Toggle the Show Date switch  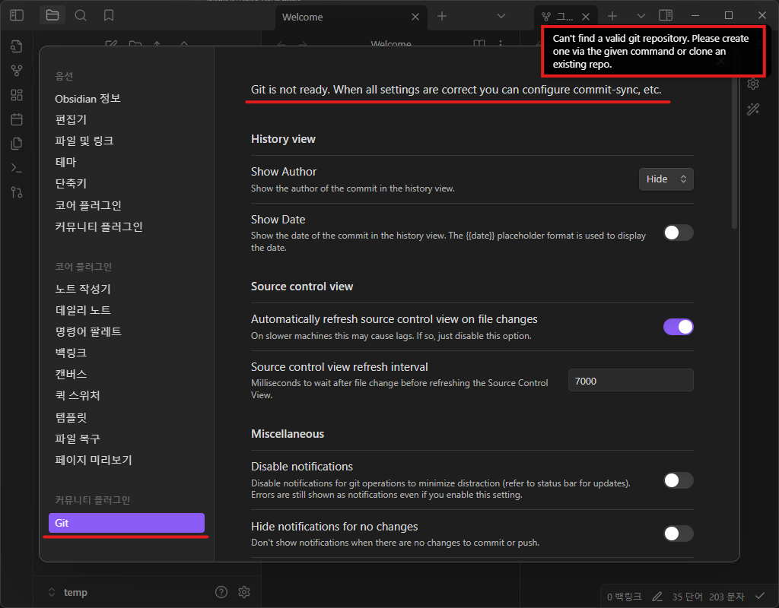(678, 233)
